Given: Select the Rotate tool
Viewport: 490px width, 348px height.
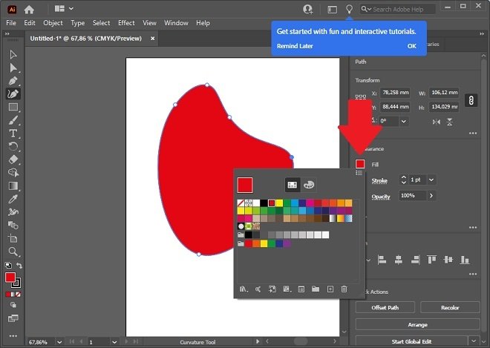Looking at the screenshot, I should tap(13, 146).
